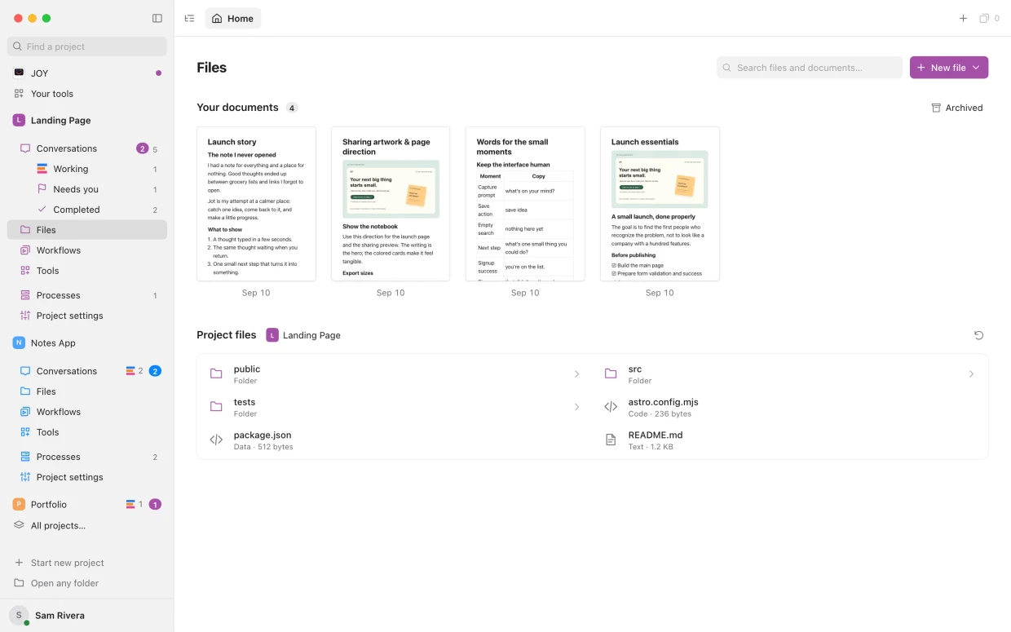Expand the src folder chevron
This screenshot has width=1011, height=632.
point(971,374)
